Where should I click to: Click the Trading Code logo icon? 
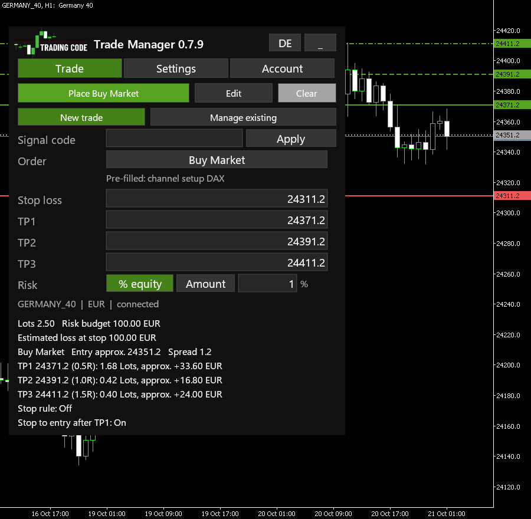[x=51, y=43]
